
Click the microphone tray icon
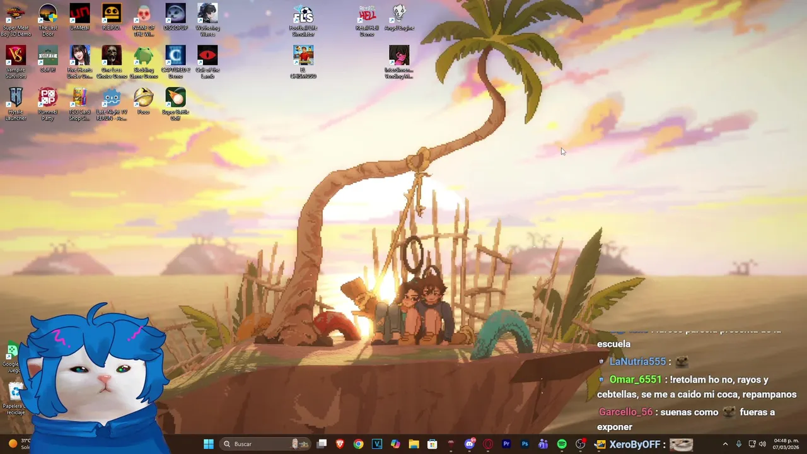[739, 444]
